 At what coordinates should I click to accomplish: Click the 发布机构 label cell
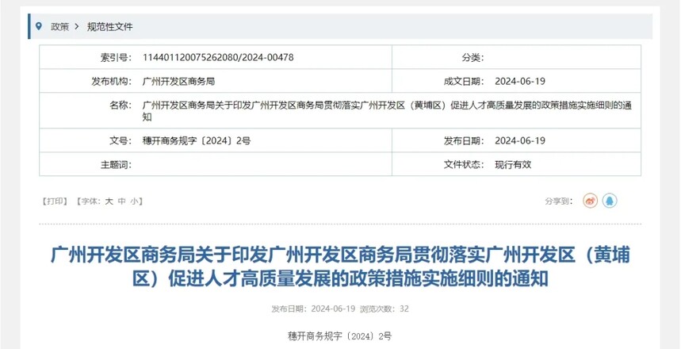[x=112, y=81]
